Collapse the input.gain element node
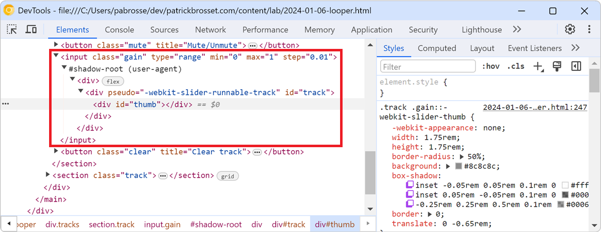 (56, 57)
